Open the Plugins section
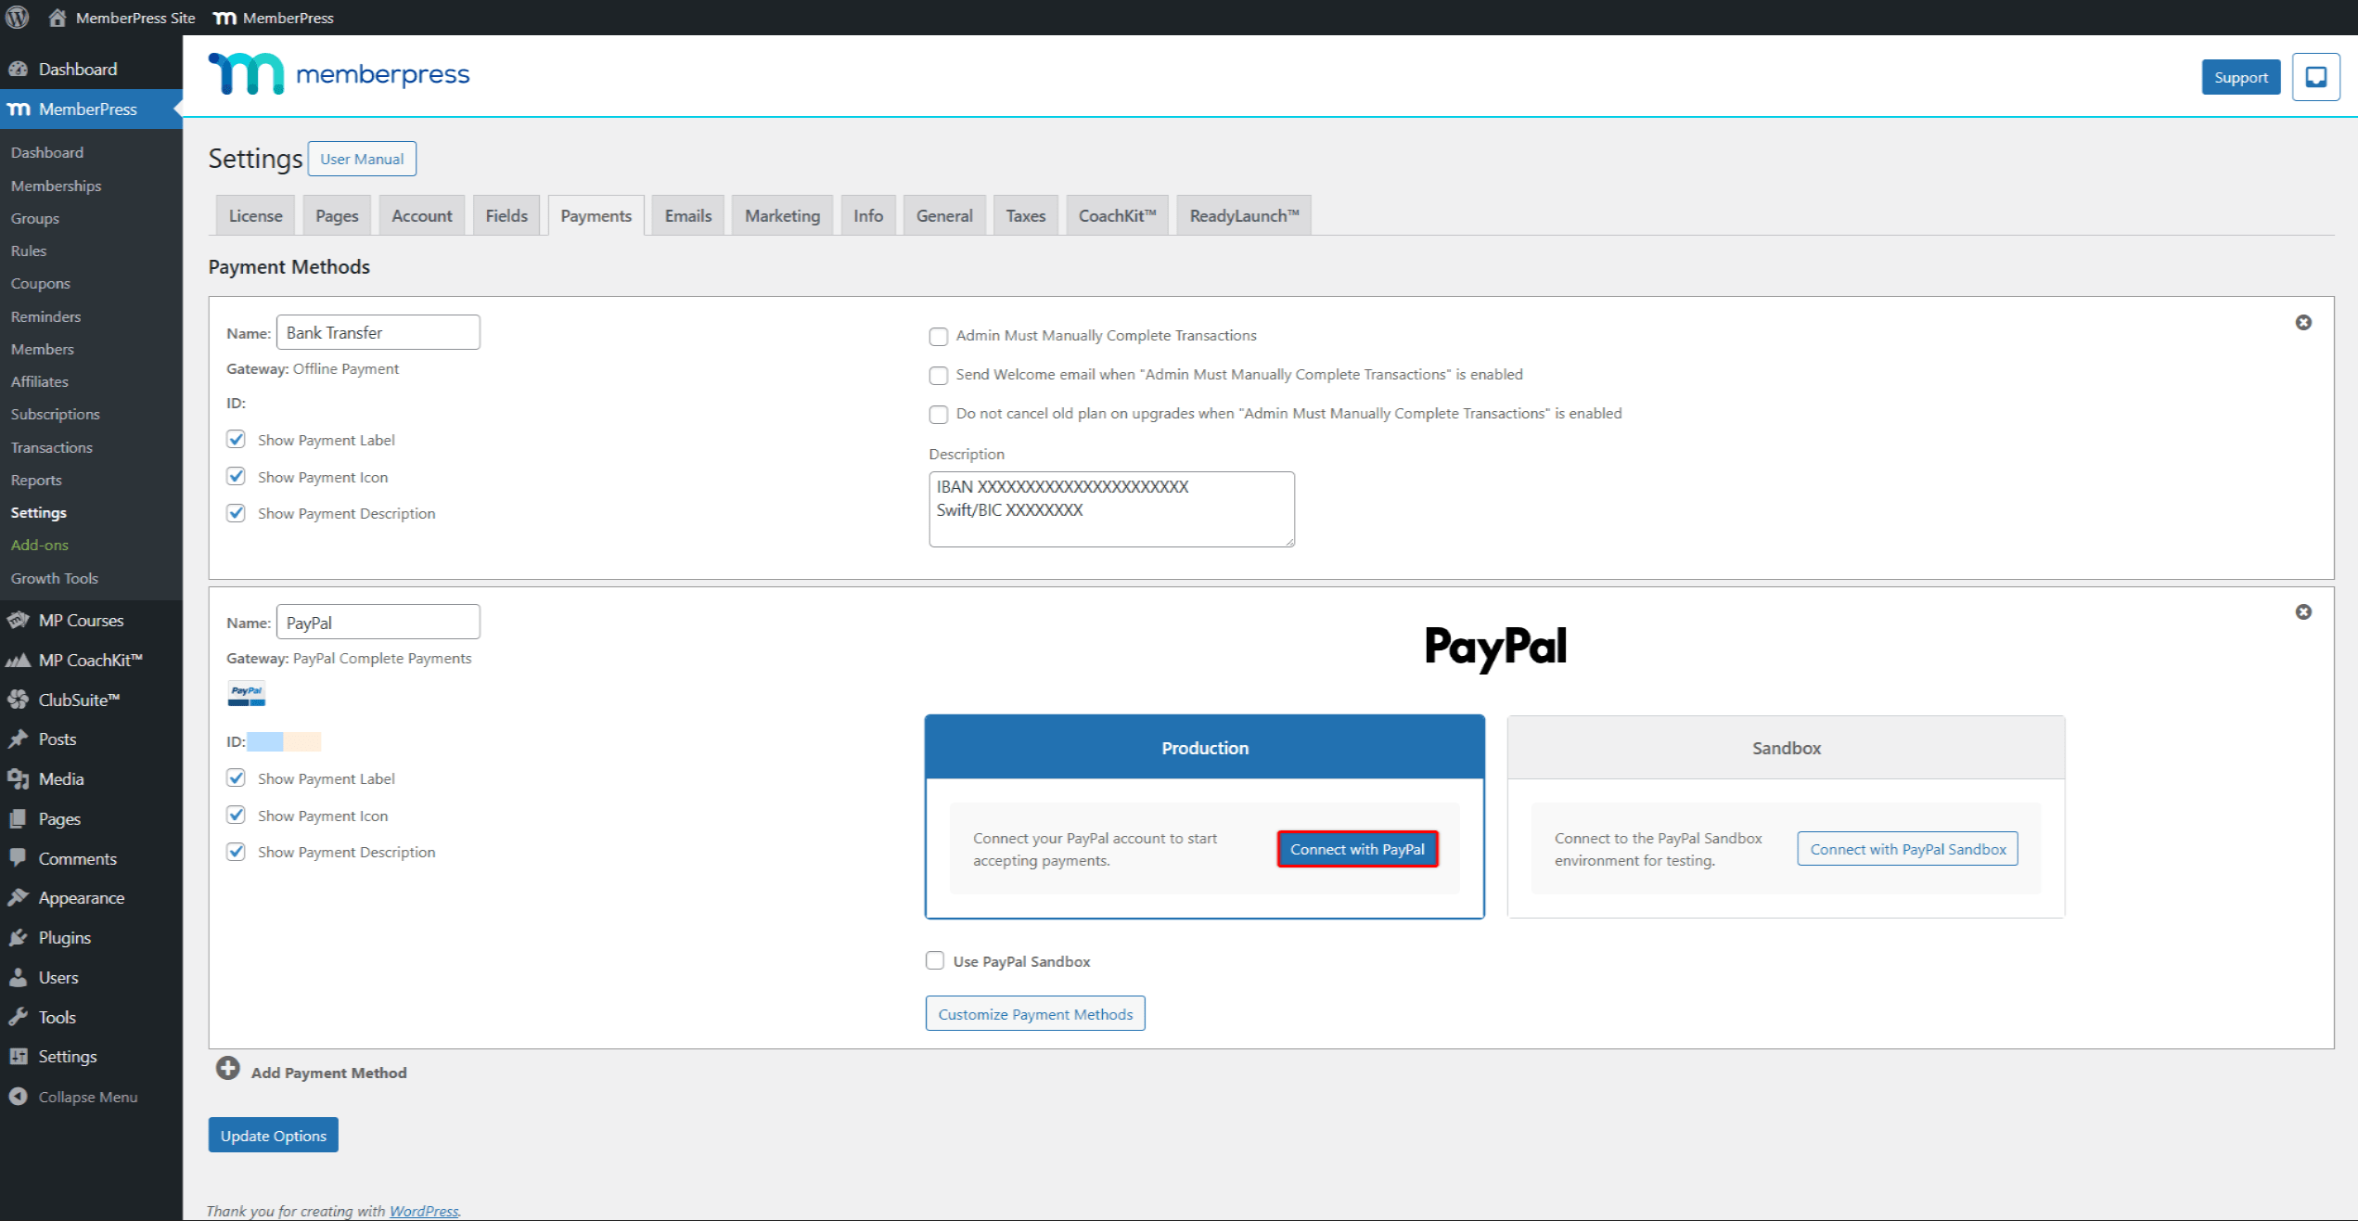The width and height of the screenshot is (2358, 1221). (x=63, y=937)
